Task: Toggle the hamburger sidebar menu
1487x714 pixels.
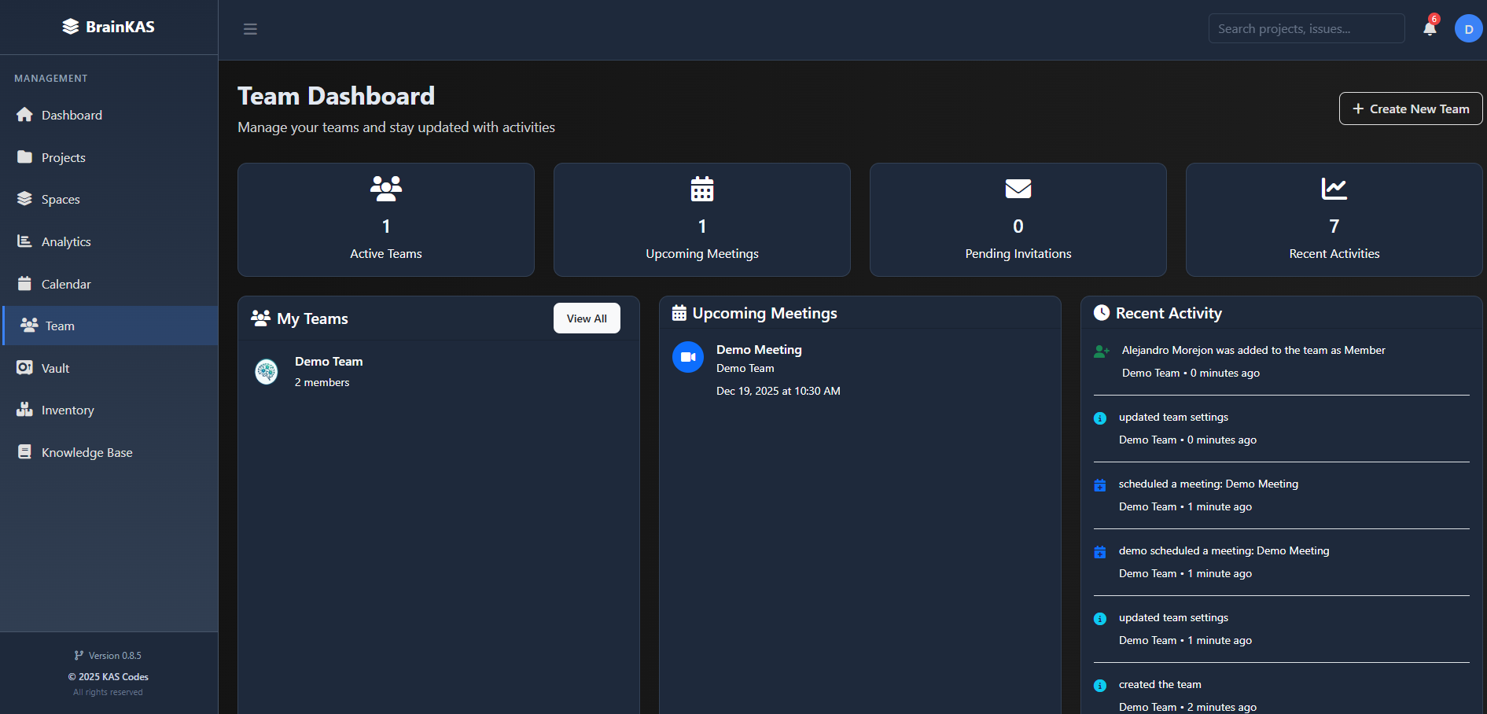Action: (250, 29)
